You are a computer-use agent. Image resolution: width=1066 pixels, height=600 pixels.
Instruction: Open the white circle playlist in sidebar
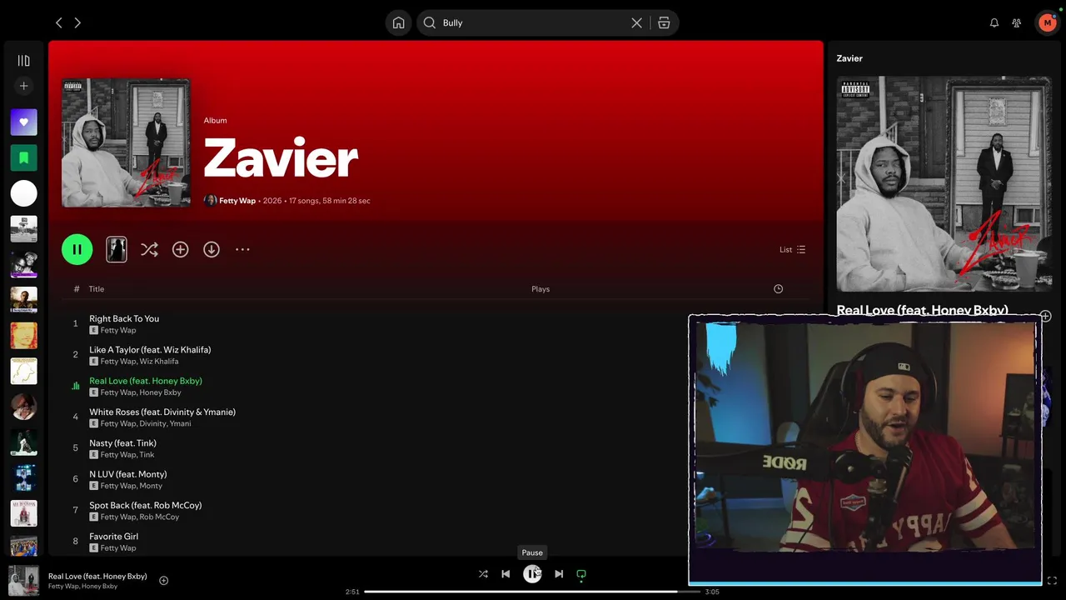point(23,193)
